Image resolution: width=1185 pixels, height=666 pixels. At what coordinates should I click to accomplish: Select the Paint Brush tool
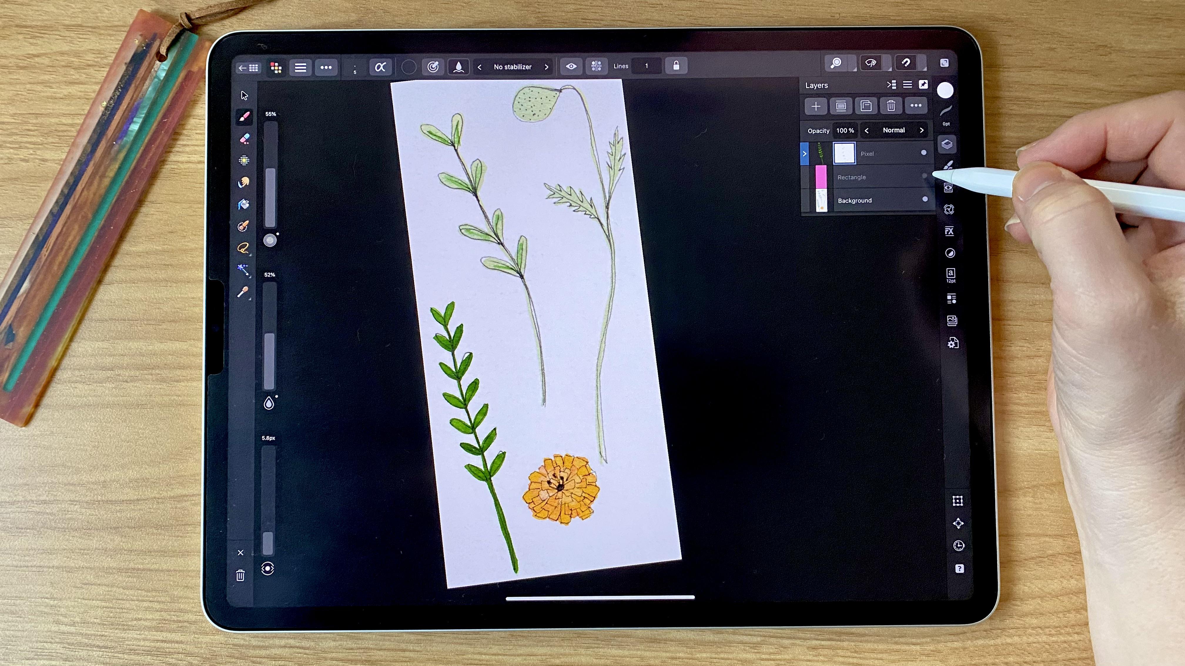[244, 117]
